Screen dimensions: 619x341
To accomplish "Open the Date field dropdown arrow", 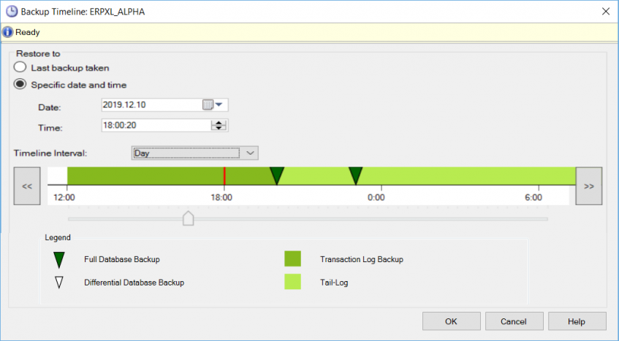I will [x=219, y=105].
